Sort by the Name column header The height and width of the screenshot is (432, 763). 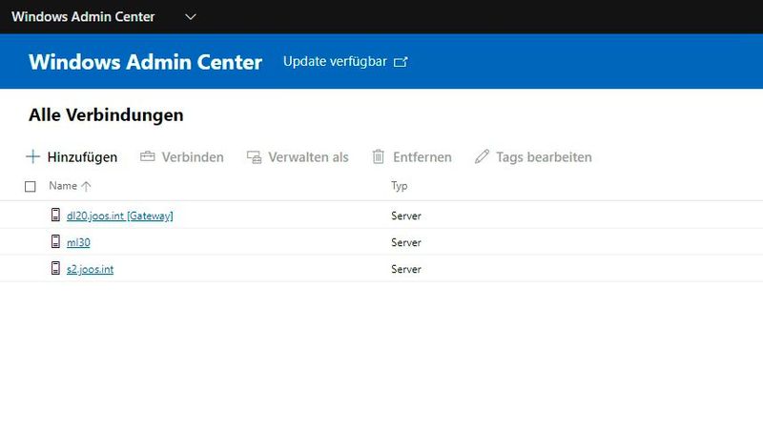(x=63, y=186)
